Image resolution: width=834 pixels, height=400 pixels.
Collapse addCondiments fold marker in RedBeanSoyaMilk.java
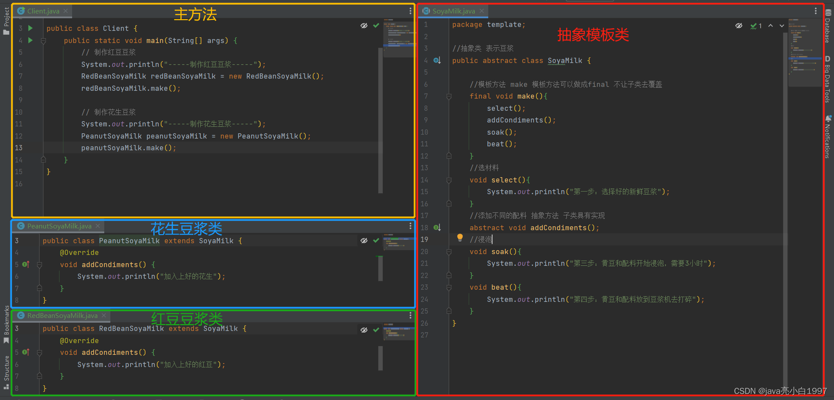pos(40,353)
